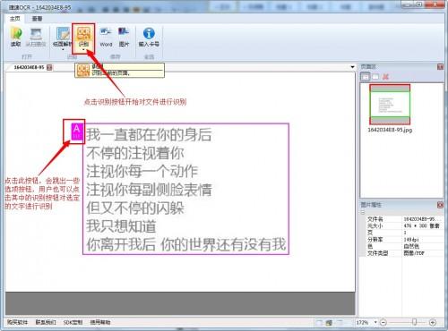The width and height of the screenshot is (448, 331).
Task: Open the 172% zoom level dropdown
Action: point(375,322)
